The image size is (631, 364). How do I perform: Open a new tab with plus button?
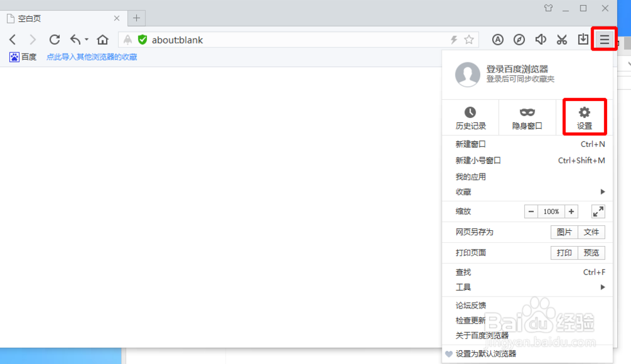pos(136,18)
